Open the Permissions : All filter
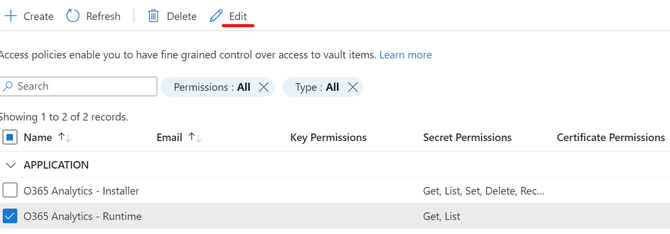 click(212, 87)
